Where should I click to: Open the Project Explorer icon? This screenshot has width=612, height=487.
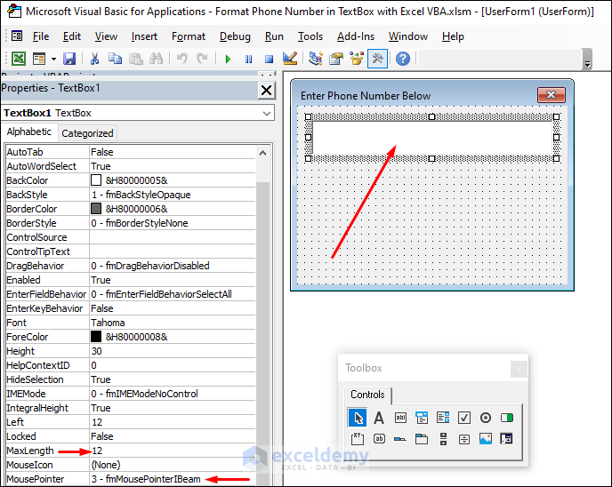point(316,59)
